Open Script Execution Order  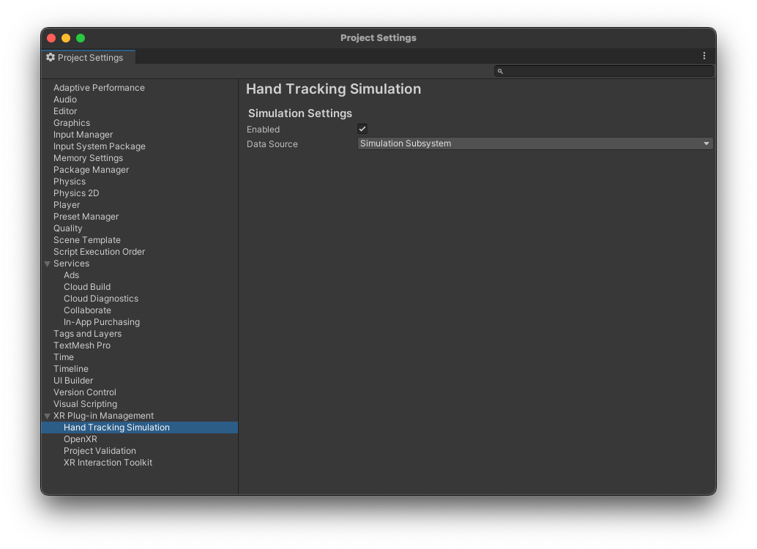(x=99, y=252)
